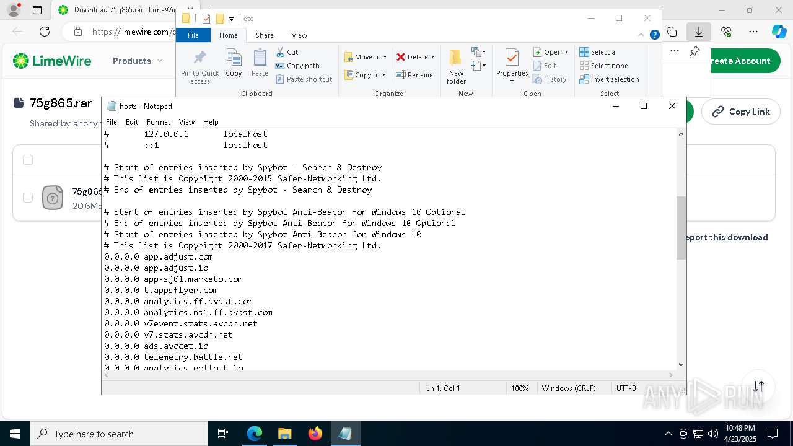Open the Delete dropdown arrow
Image resolution: width=793 pixels, height=446 pixels.
tap(432, 57)
